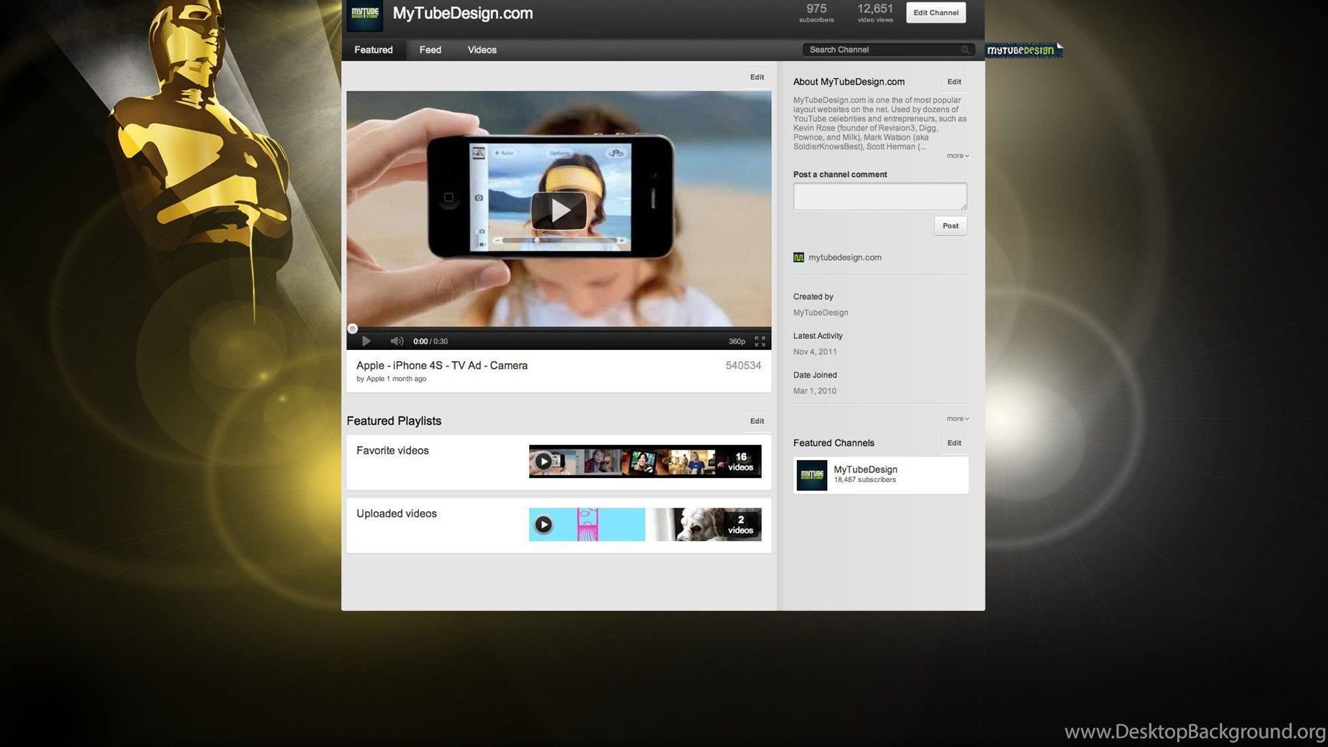
Task: Open the Apple - iPhone 4S video title
Action: click(x=442, y=365)
